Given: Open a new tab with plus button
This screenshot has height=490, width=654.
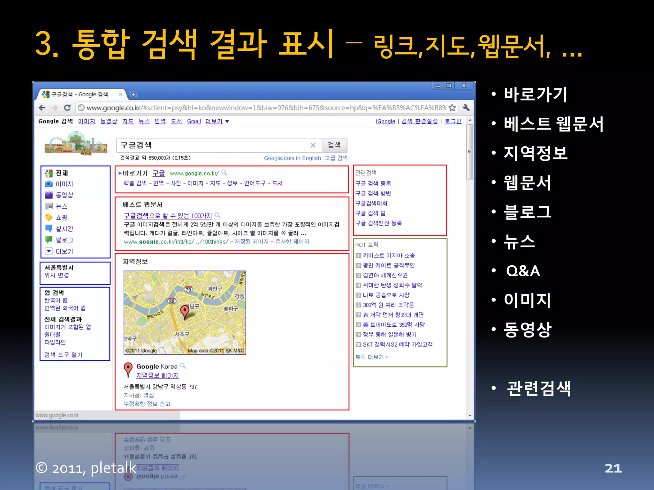Looking at the screenshot, I should coord(133,94).
